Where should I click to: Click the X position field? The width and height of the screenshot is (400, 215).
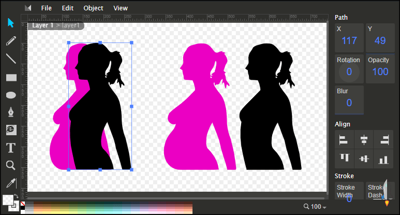tap(349, 40)
